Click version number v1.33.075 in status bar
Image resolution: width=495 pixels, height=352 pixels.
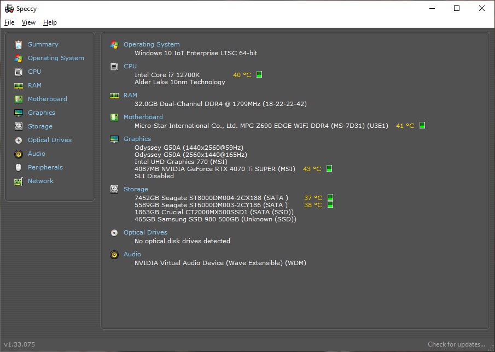[x=20, y=344]
